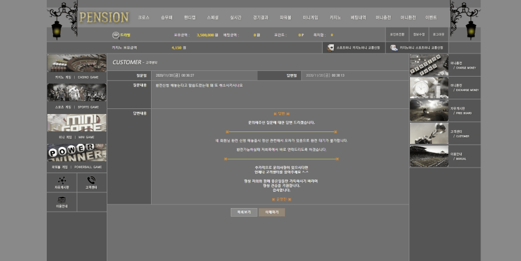Click the 삭제하기 delete button
The width and height of the screenshot is (521, 261).
(272, 212)
